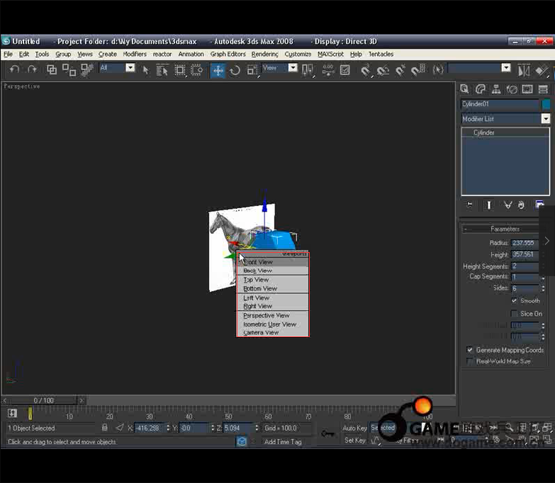Choose Rectangular Selection Region tool

tap(180, 70)
